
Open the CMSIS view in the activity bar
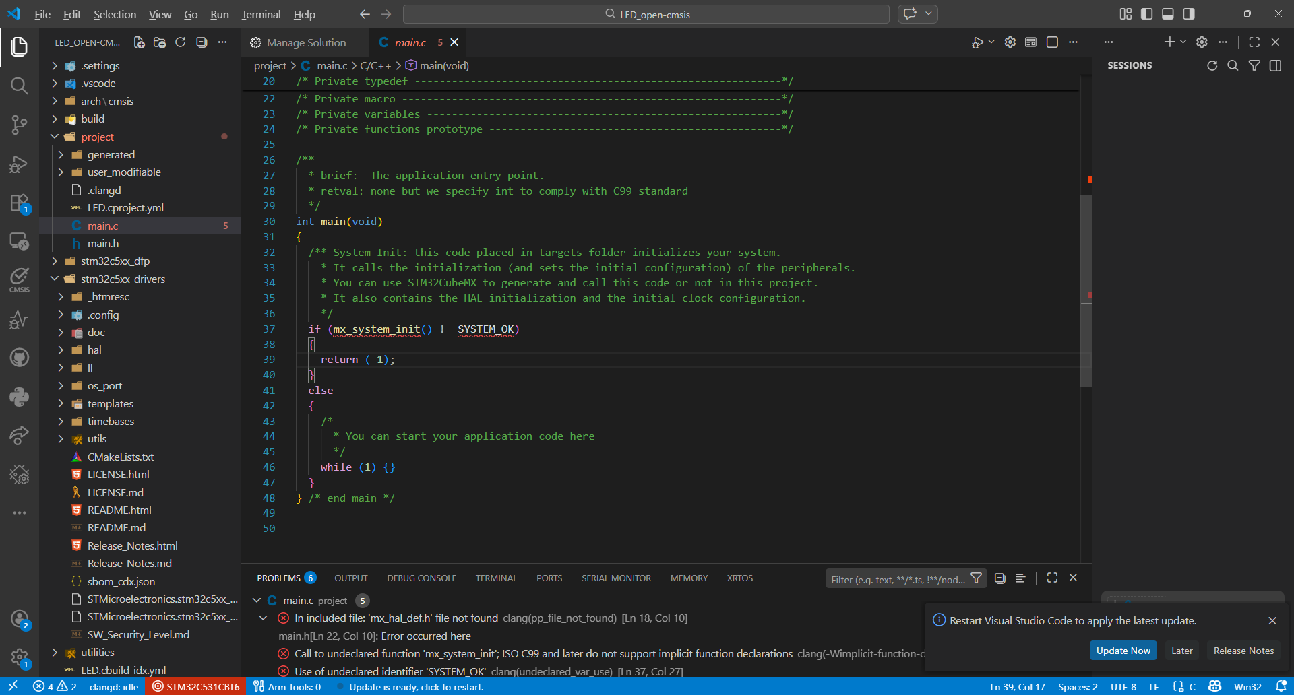click(x=19, y=279)
